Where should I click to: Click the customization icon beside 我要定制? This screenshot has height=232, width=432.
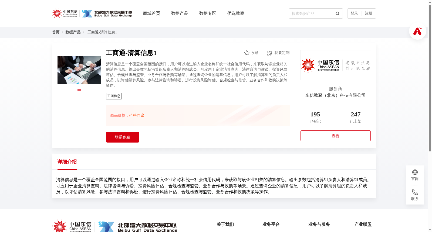pyautogui.click(x=270, y=53)
